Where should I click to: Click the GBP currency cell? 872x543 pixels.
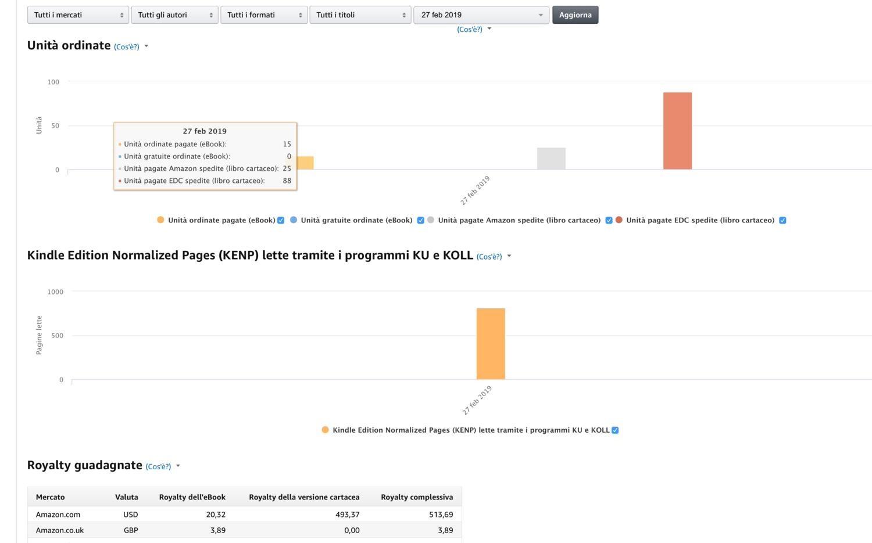point(131,530)
